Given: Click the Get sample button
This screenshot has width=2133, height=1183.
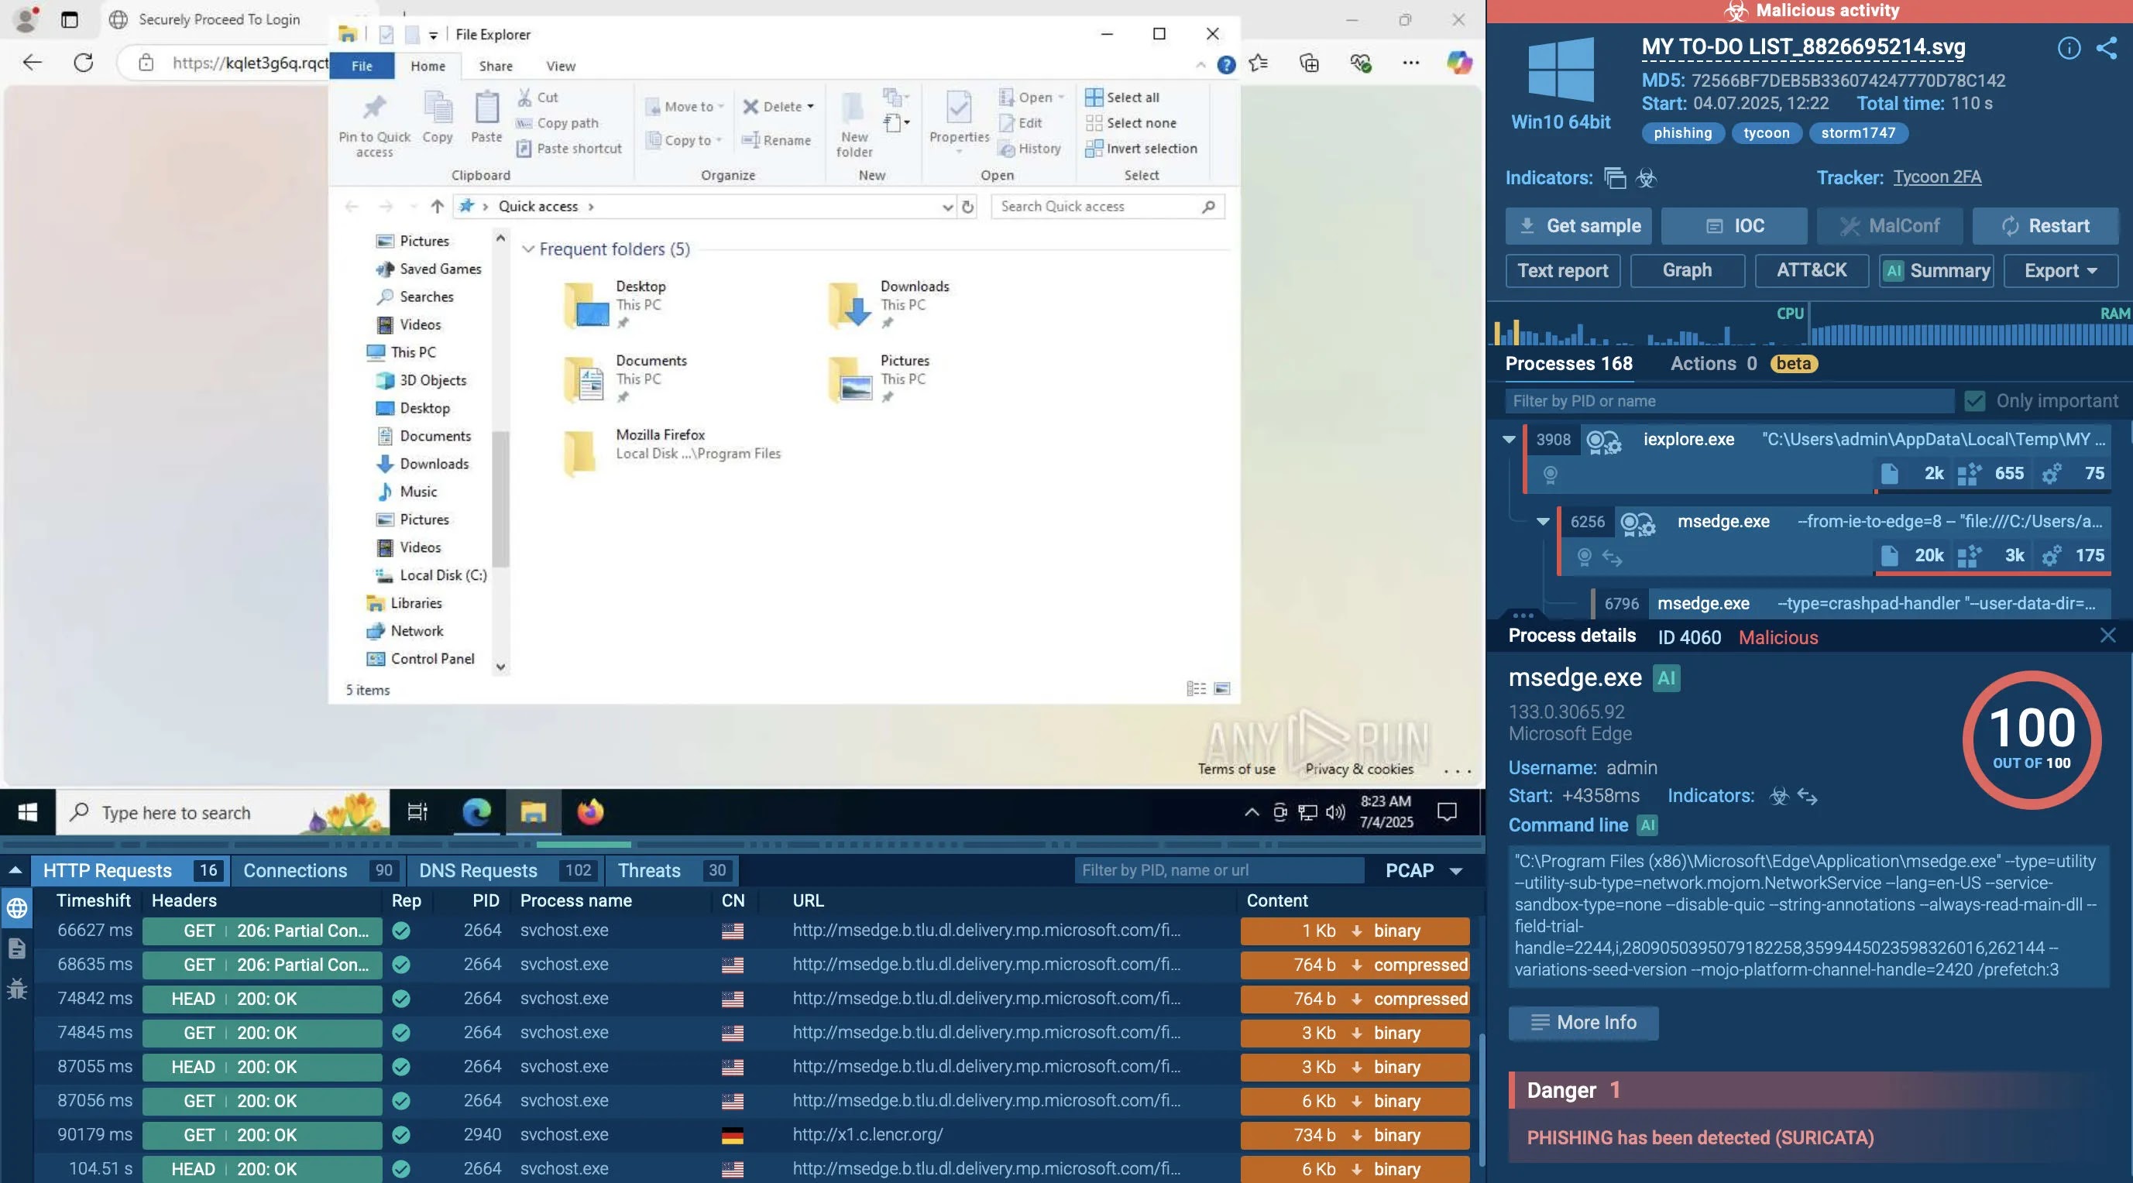Looking at the screenshot, I should 1578,226.
